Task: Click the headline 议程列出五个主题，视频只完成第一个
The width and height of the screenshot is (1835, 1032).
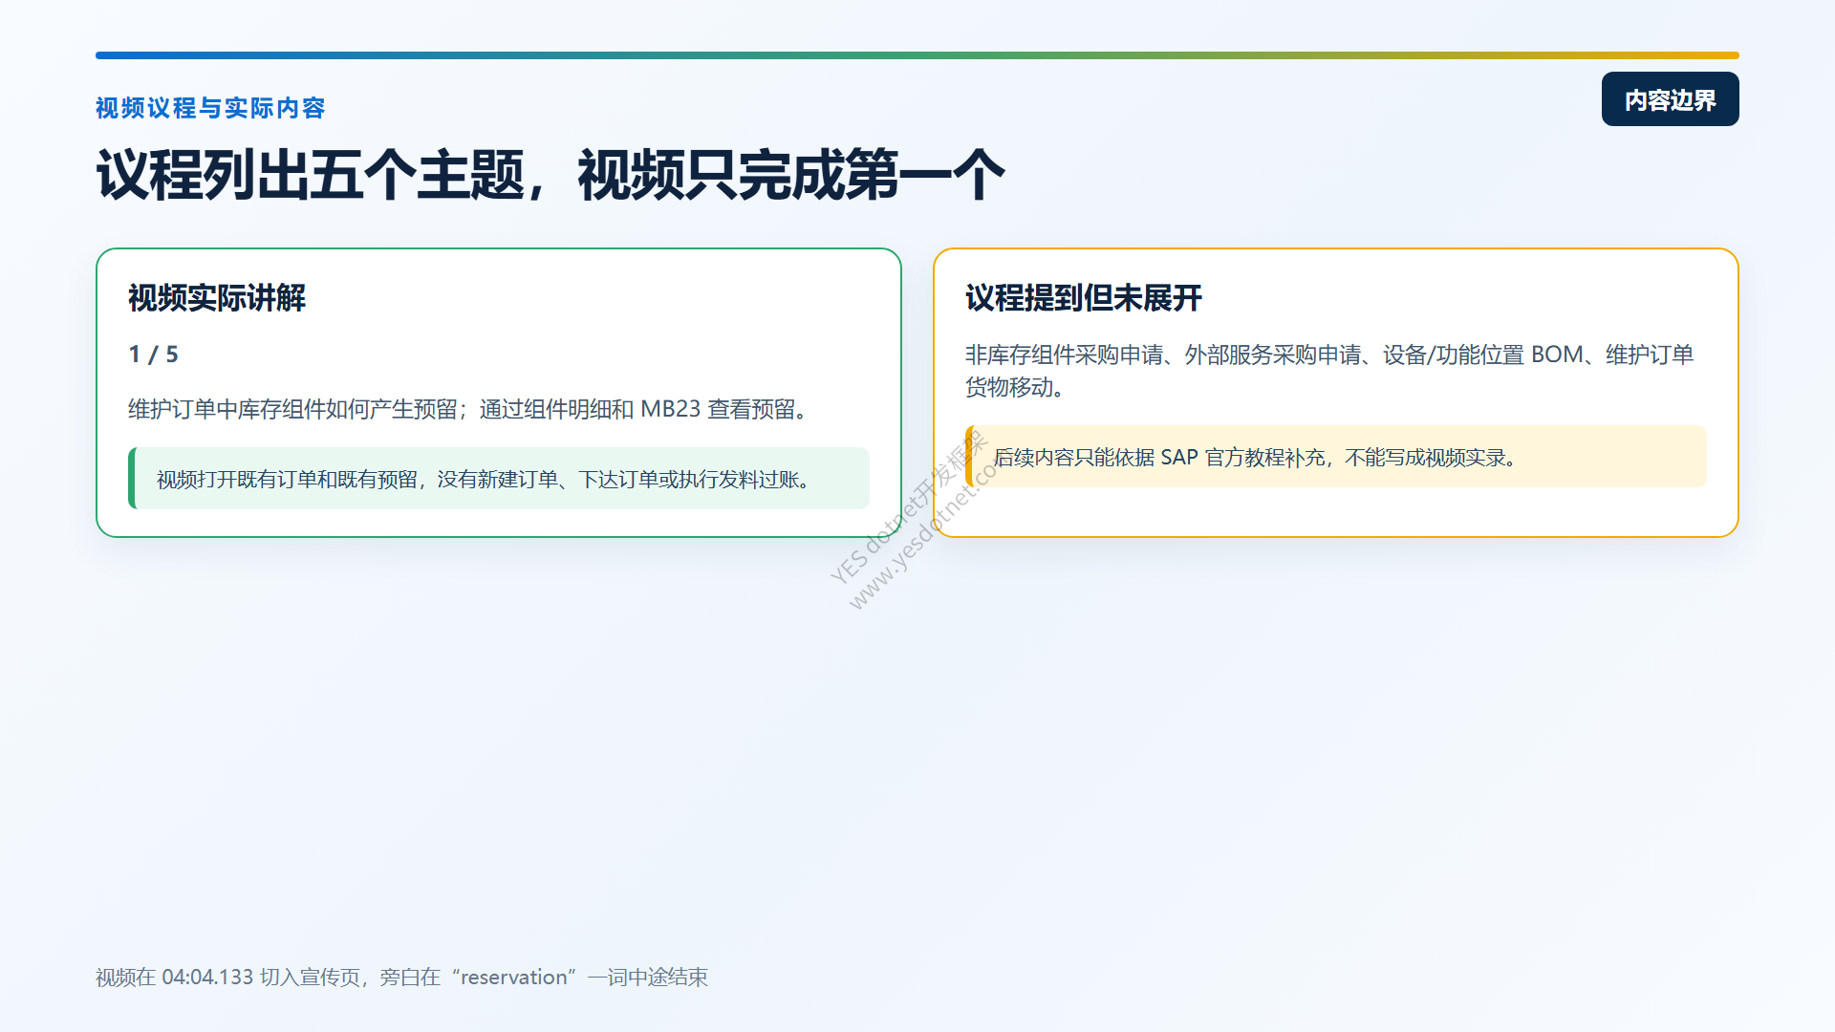Action: (550, 175)
